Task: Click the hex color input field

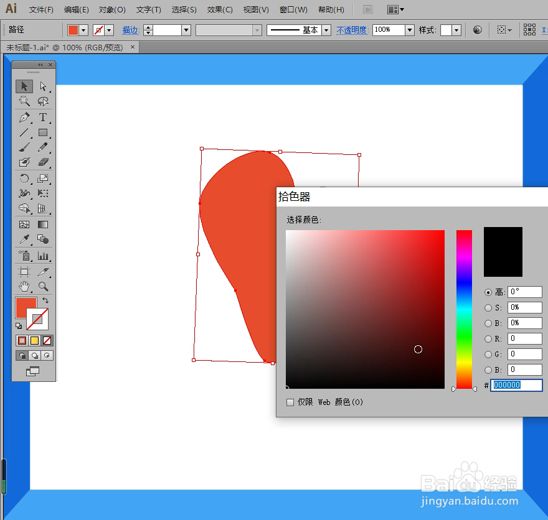Action: (x=516, y=385)
